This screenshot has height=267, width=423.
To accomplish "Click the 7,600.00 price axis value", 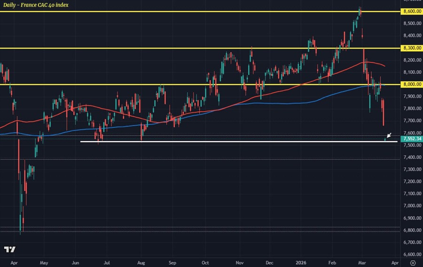I will (x=412, y=133).
